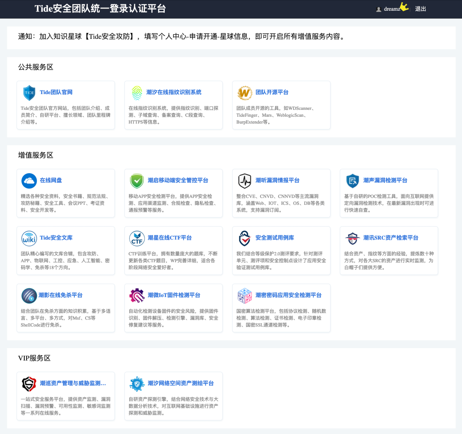
Task: Click the 退出 logout button
Action: [421, 9]
